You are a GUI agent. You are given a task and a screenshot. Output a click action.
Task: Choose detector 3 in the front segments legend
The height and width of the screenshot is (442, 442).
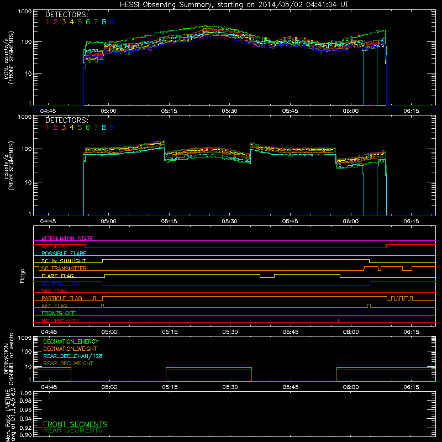(x=64, y=22)
